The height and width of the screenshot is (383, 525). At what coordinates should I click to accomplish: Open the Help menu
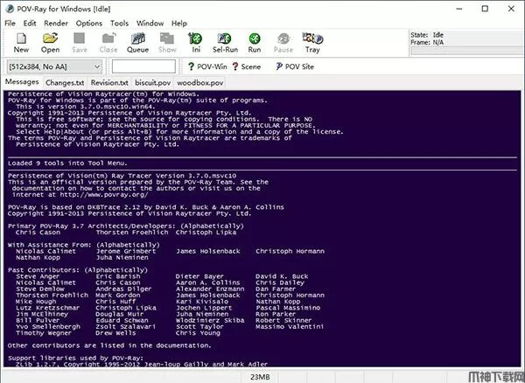tap(179, 23)
